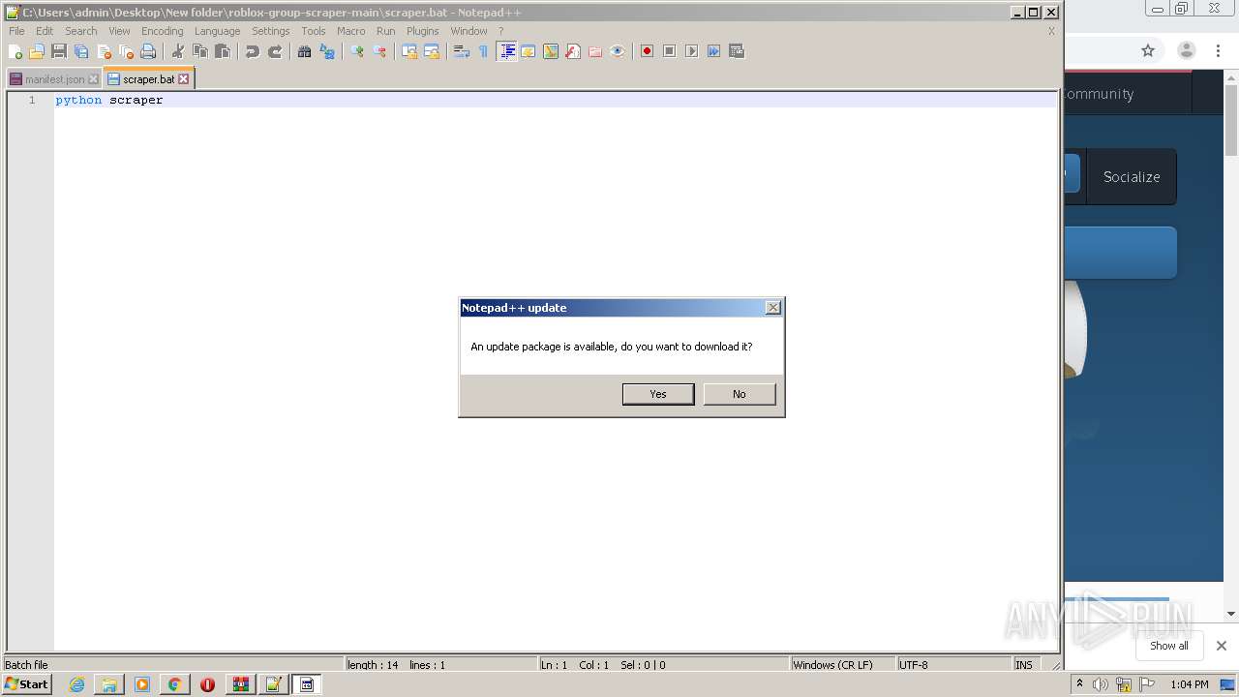Open the Search menu
The height and width of the screenshot is (697, 1239).
coord(81,31)
